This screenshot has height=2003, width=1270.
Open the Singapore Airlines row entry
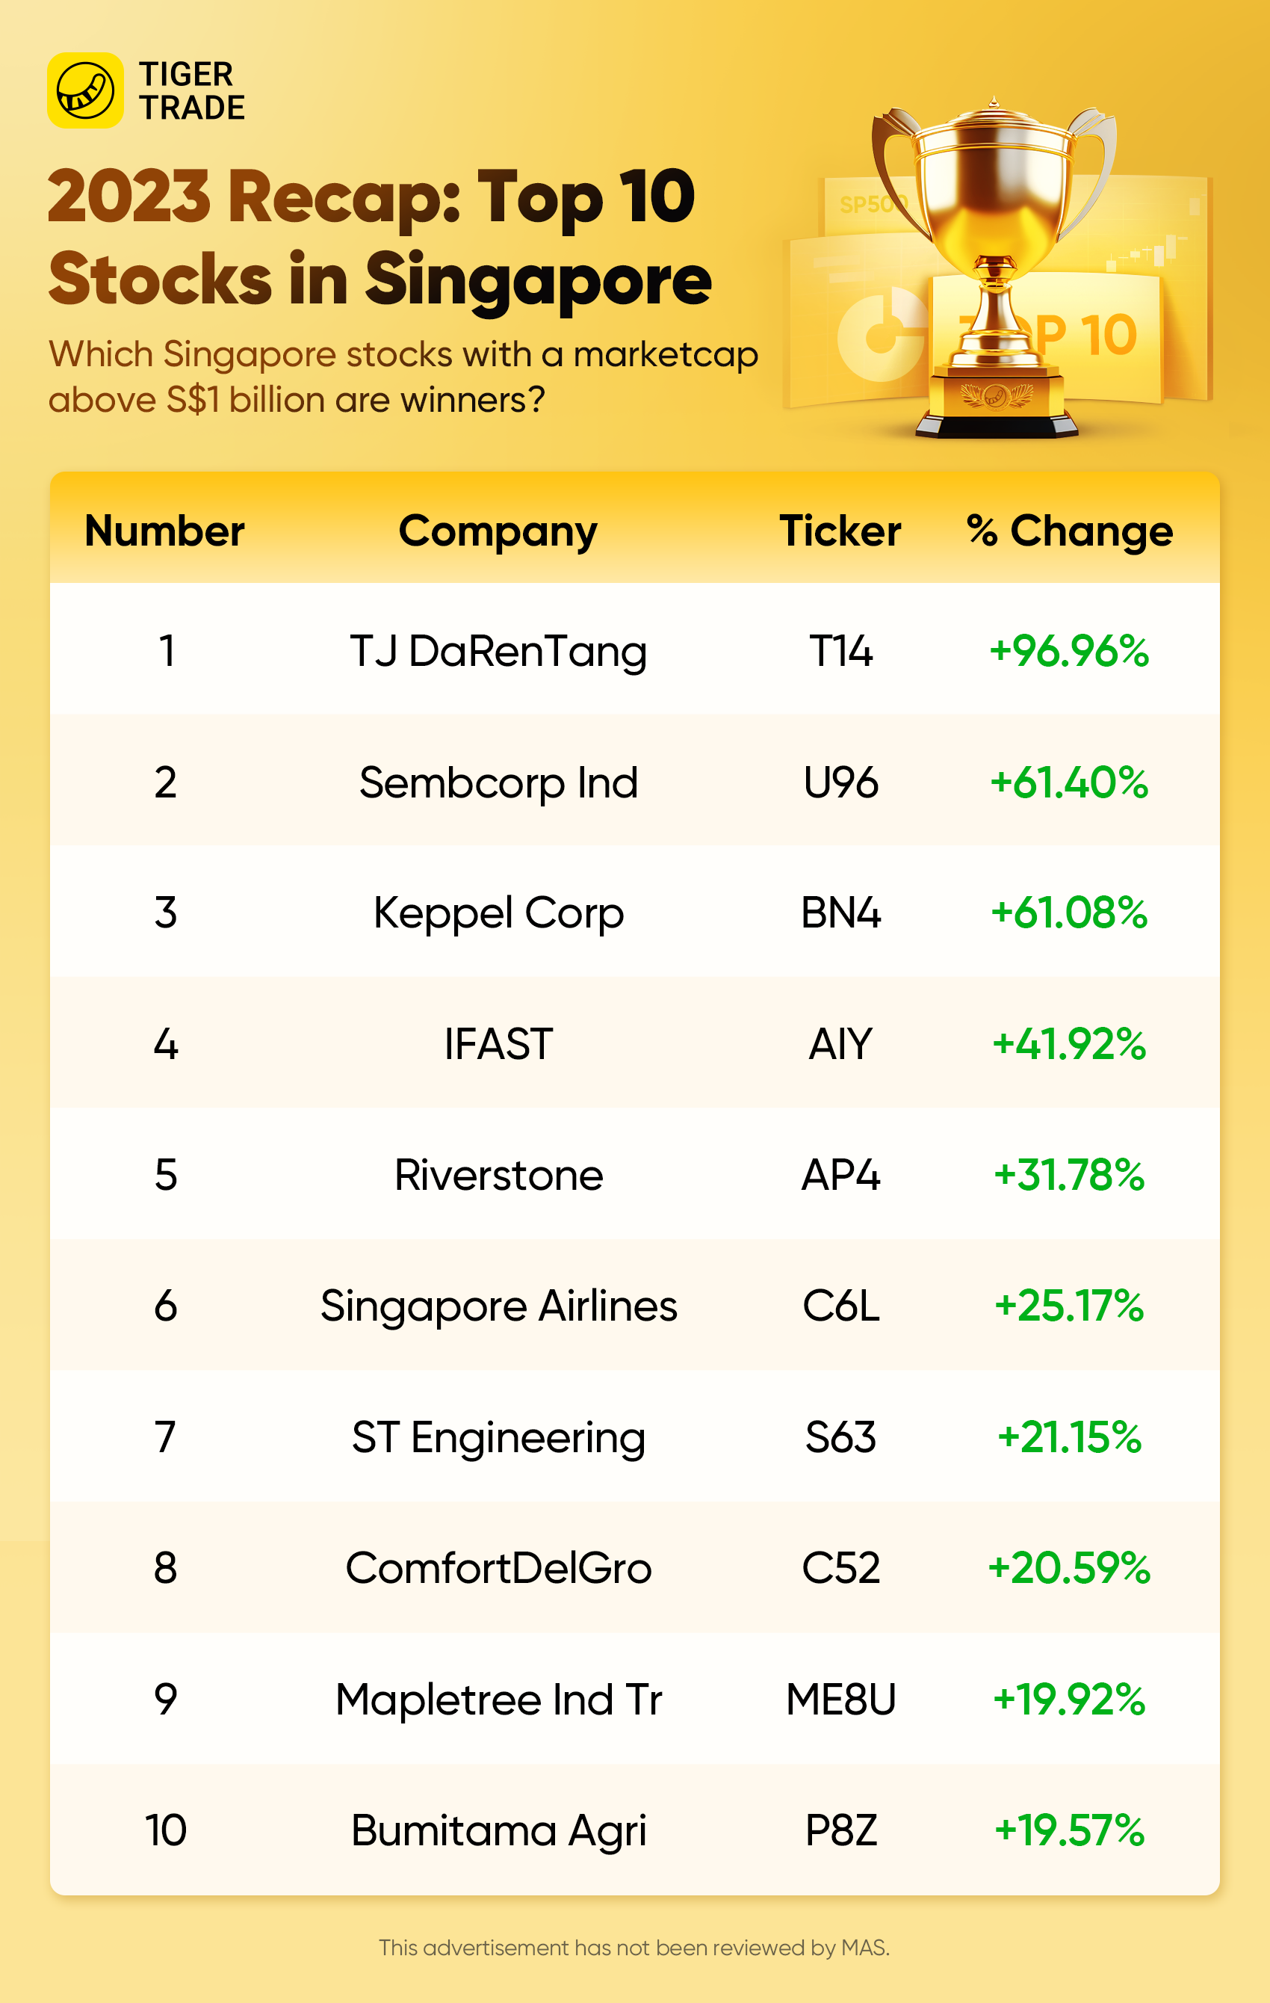tap(498, 1306)
